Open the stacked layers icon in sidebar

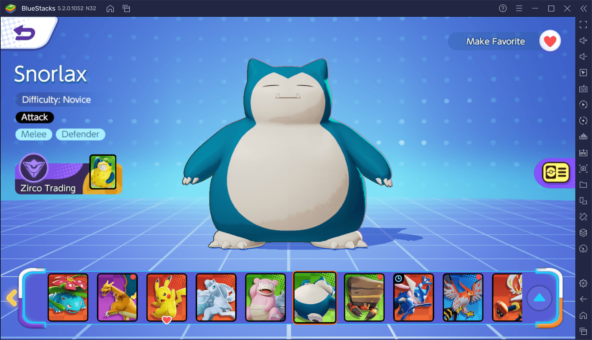coord(583,233)
